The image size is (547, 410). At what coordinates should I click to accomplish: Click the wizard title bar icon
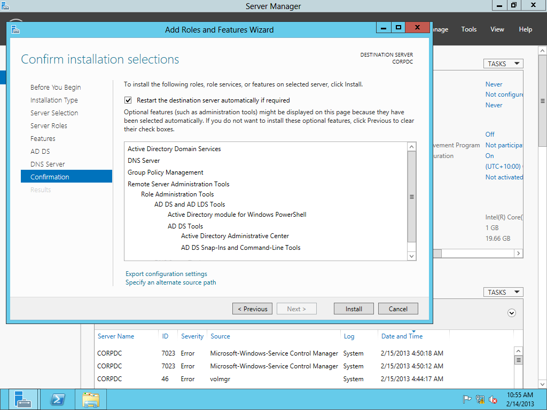[15, 29]
